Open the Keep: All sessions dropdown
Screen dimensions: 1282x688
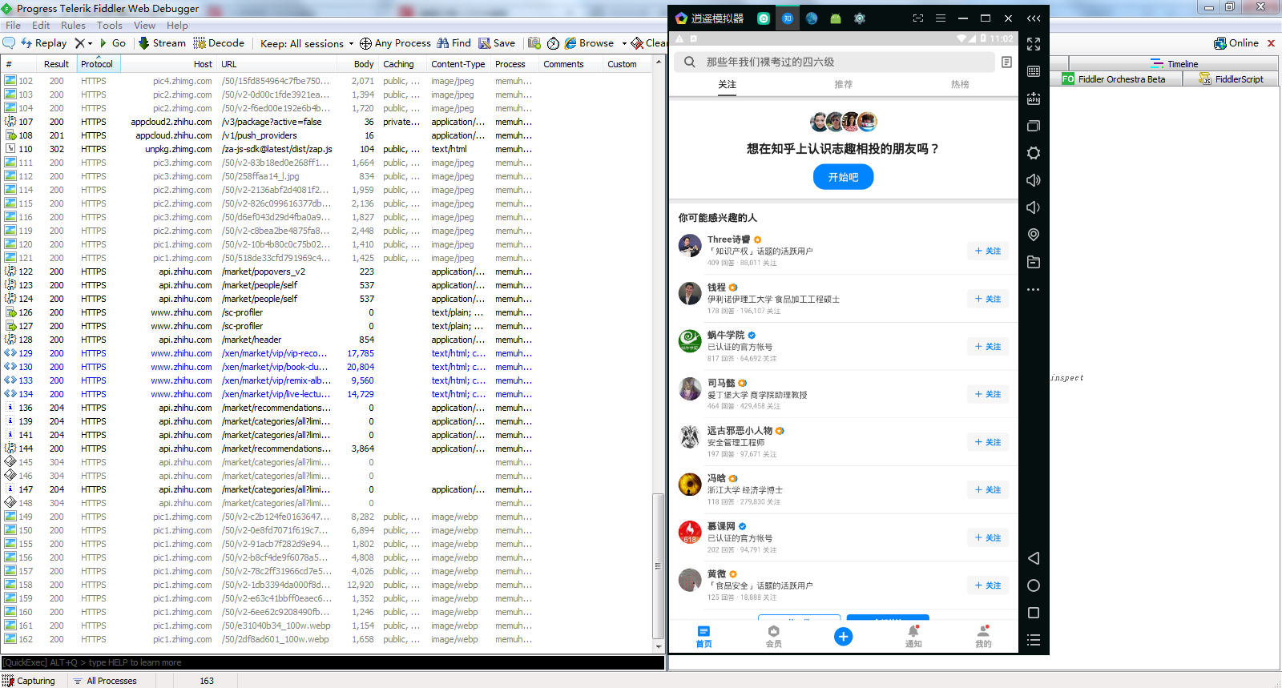[x=307, y=43]
